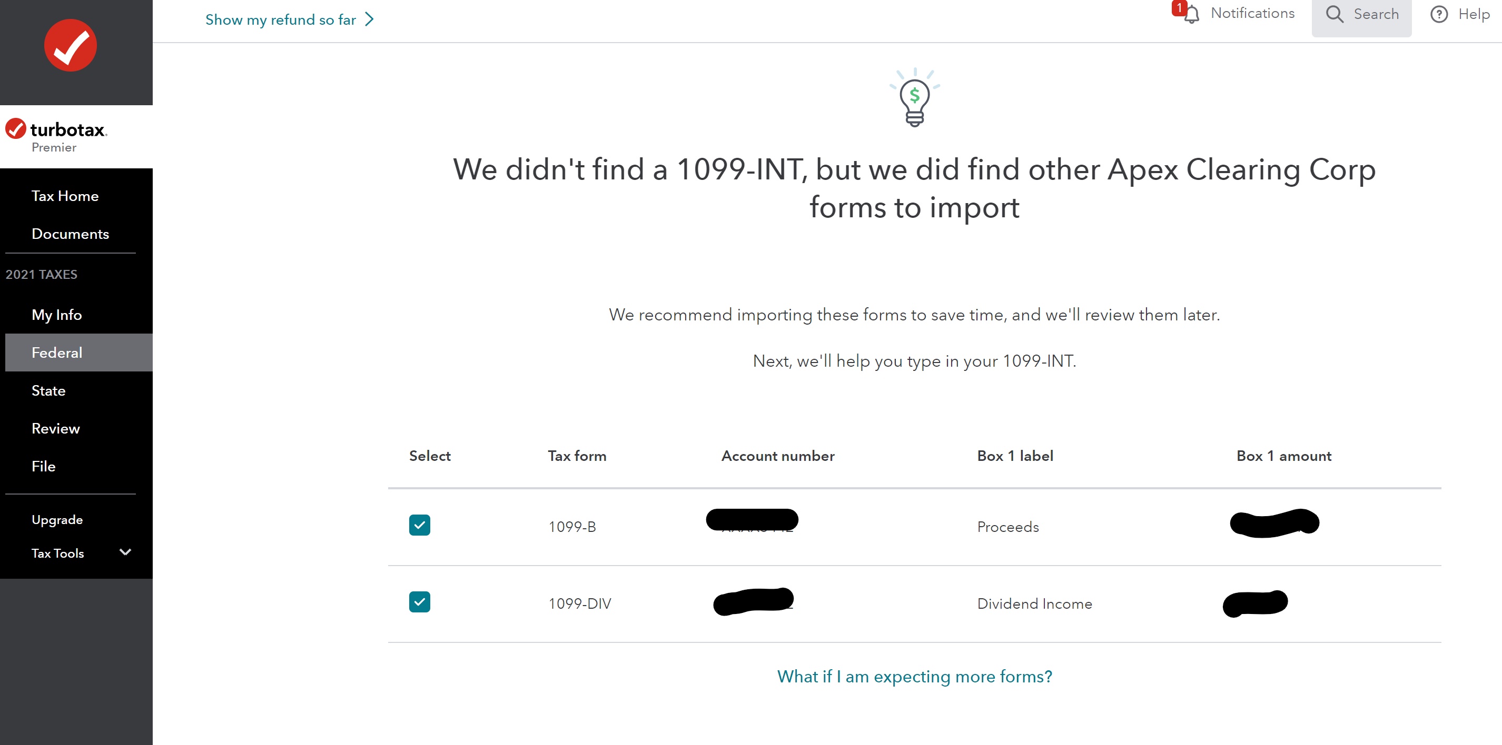Open the Documents section
Viewport: 1502px width, 745px height.
coord(70,234)
